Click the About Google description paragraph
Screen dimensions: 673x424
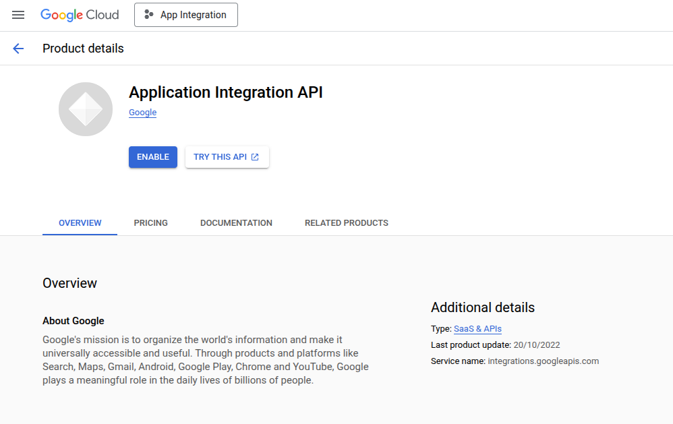(206, 360)
